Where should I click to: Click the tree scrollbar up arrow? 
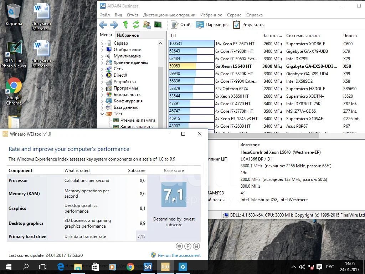pyautogui.click(x=160, y=43)
